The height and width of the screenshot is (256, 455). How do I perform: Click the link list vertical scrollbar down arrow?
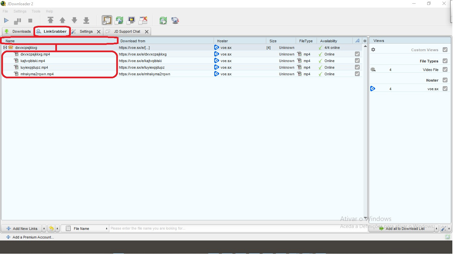(365, 218)
